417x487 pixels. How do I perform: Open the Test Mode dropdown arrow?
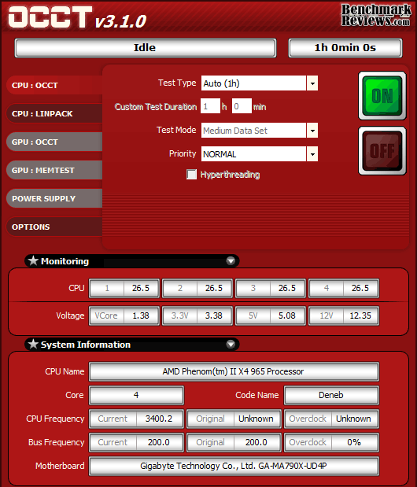pyautogui.click(x=312, y=131)
